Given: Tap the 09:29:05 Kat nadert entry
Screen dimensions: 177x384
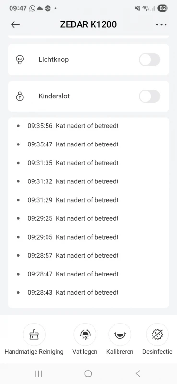Looking at the screenshot, I should click(x=73, y=237).
